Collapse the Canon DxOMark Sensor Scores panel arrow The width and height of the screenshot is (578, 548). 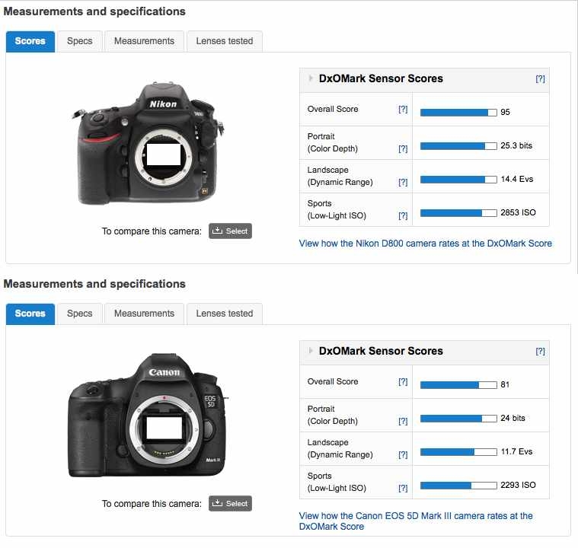(311, 351)
